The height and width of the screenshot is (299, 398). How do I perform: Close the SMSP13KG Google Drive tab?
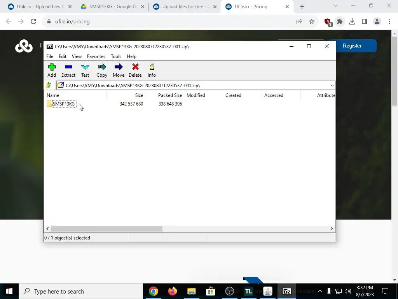point(143,7)
